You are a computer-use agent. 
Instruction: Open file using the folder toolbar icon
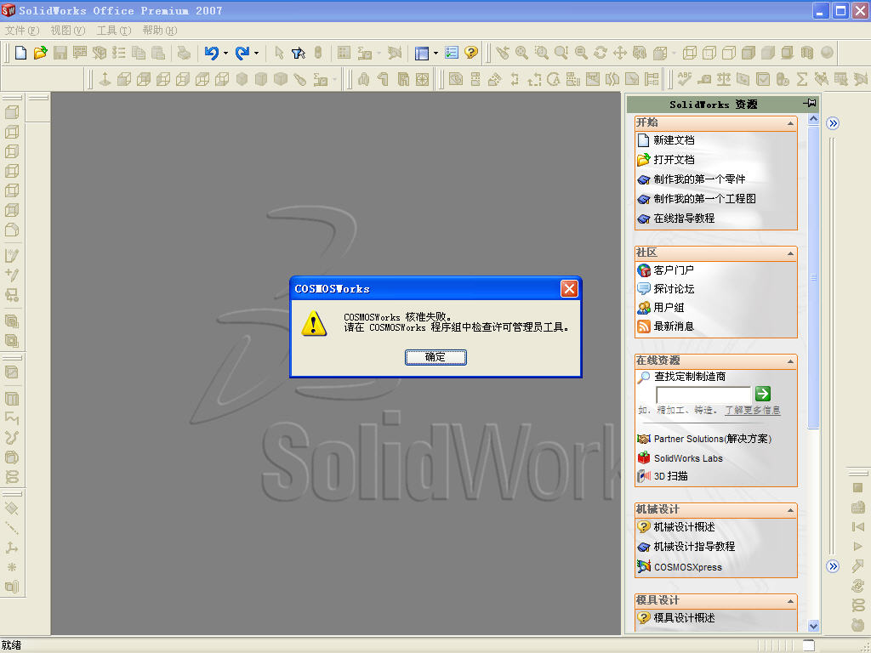[40, 53]
